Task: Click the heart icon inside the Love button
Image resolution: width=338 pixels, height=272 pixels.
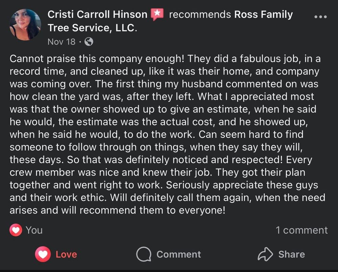Action: click(42, 254)
